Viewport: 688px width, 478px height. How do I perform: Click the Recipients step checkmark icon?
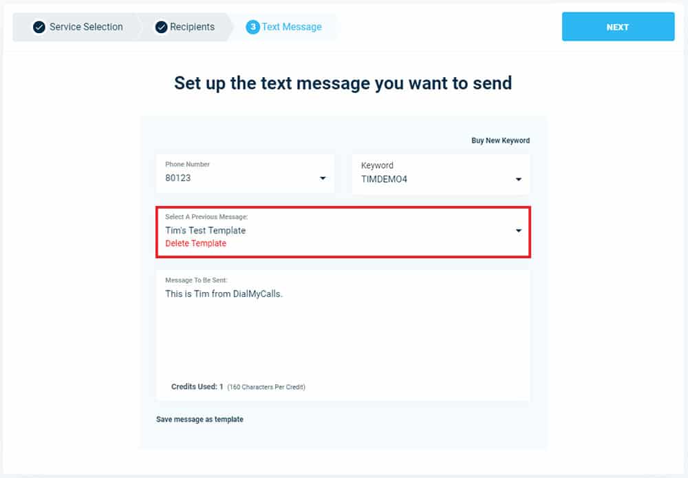point(161,28)
